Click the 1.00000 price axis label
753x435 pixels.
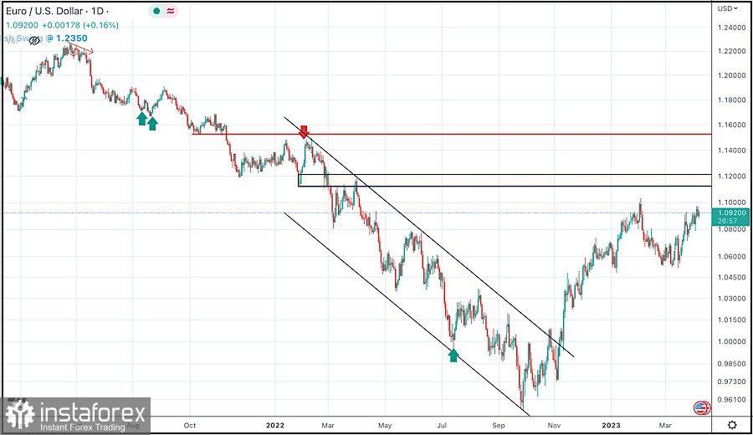pos(731,342)
